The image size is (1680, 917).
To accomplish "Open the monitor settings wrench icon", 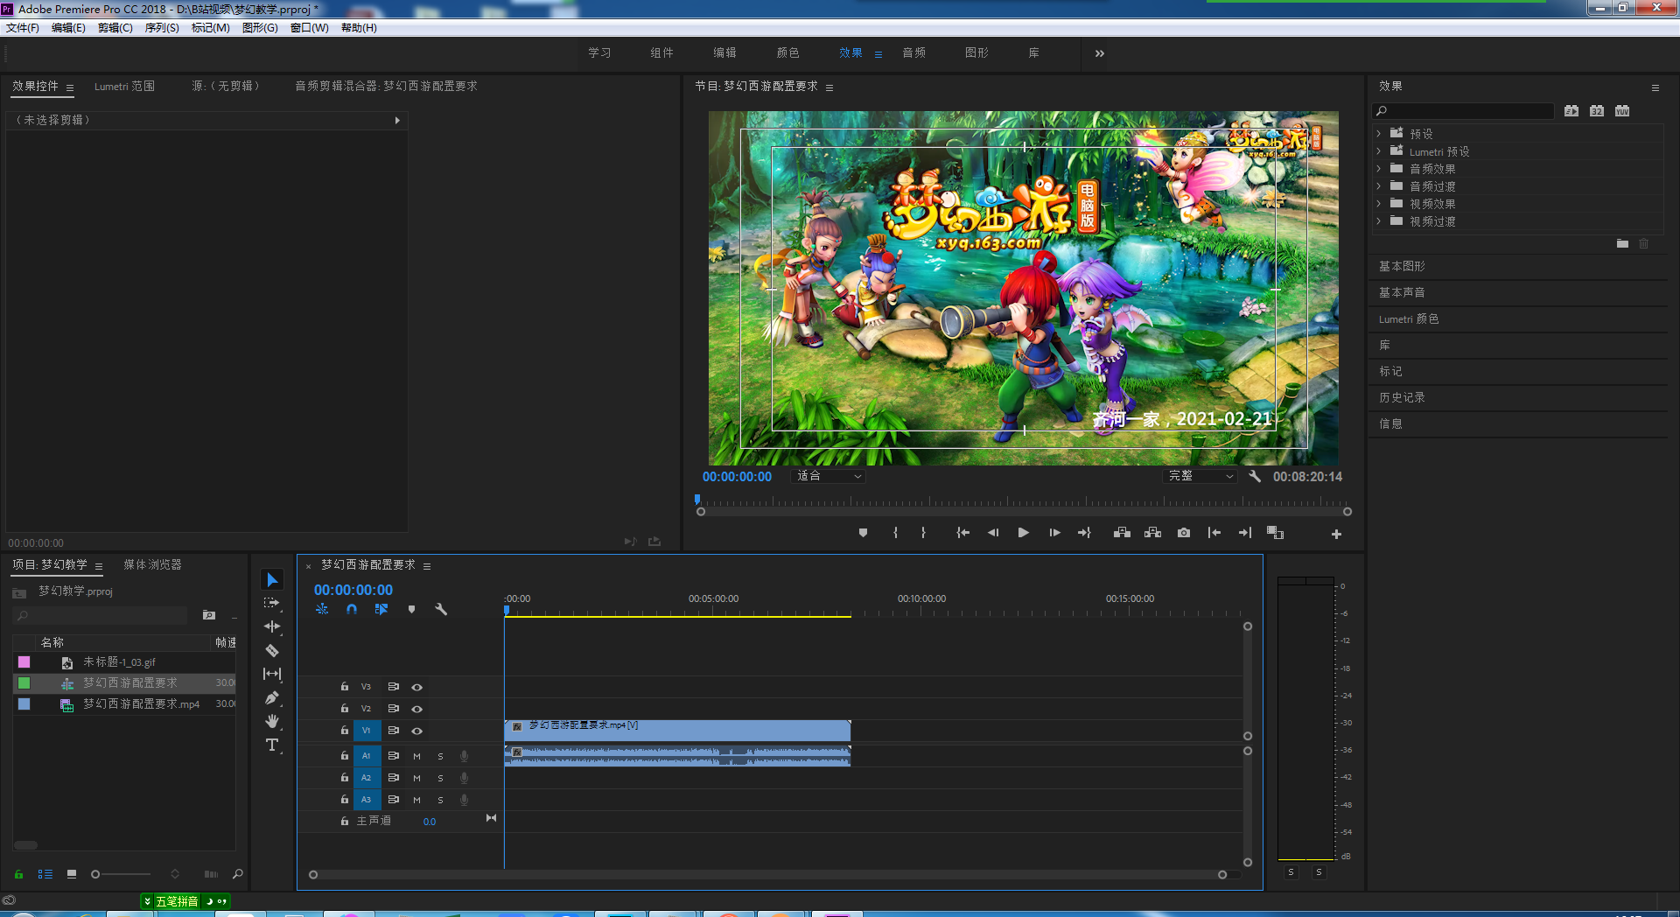I will [1255, 476].
